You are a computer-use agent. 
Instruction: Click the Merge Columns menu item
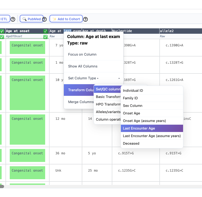[x=81, y=102]
